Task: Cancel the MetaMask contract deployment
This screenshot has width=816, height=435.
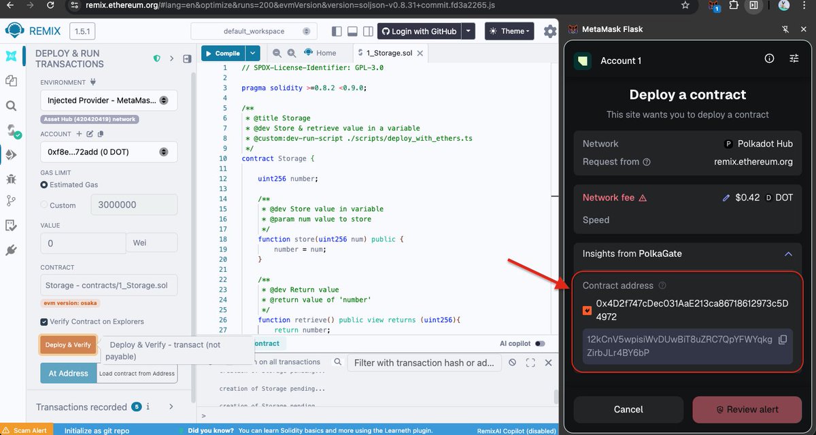Action: [x=628, y=409]
